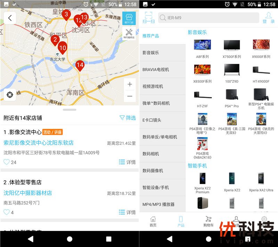This screenshot has width=278, height=247.
Task: Select 数码单反/单电相机 category
Action: (162, 137)
